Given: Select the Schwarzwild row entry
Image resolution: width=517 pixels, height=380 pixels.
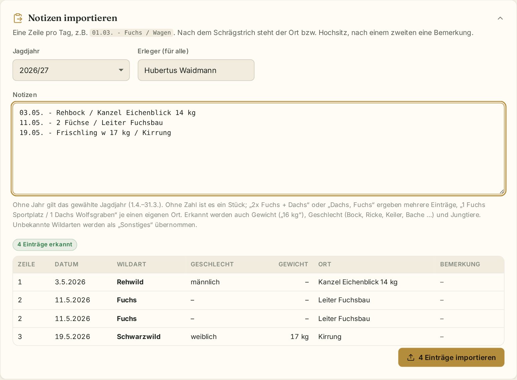Looking at the screenshot, I should click(258, 337).
